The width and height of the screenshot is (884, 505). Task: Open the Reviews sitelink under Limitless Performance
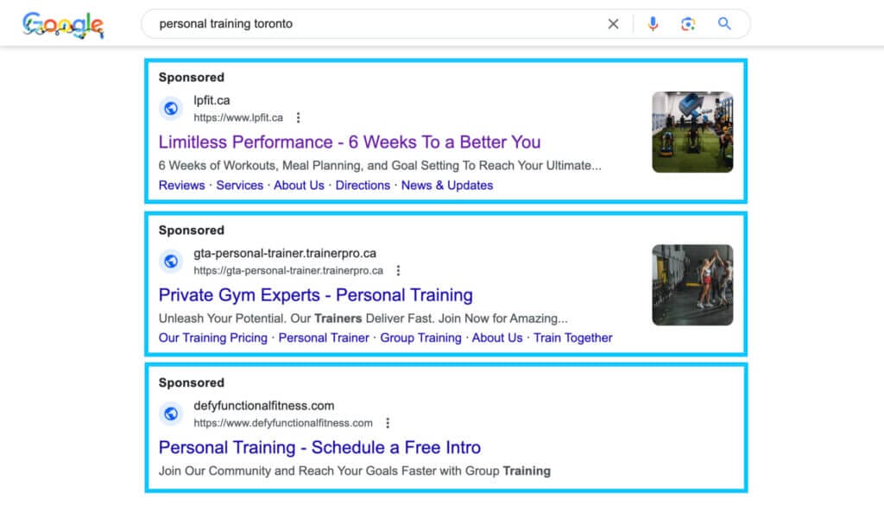tap(181, 186)
